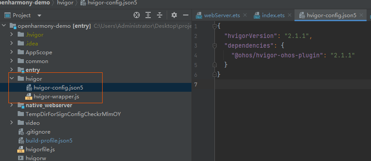Click the video folder icon
This screenshot has height=161, width=371.
tap(21, 123)
